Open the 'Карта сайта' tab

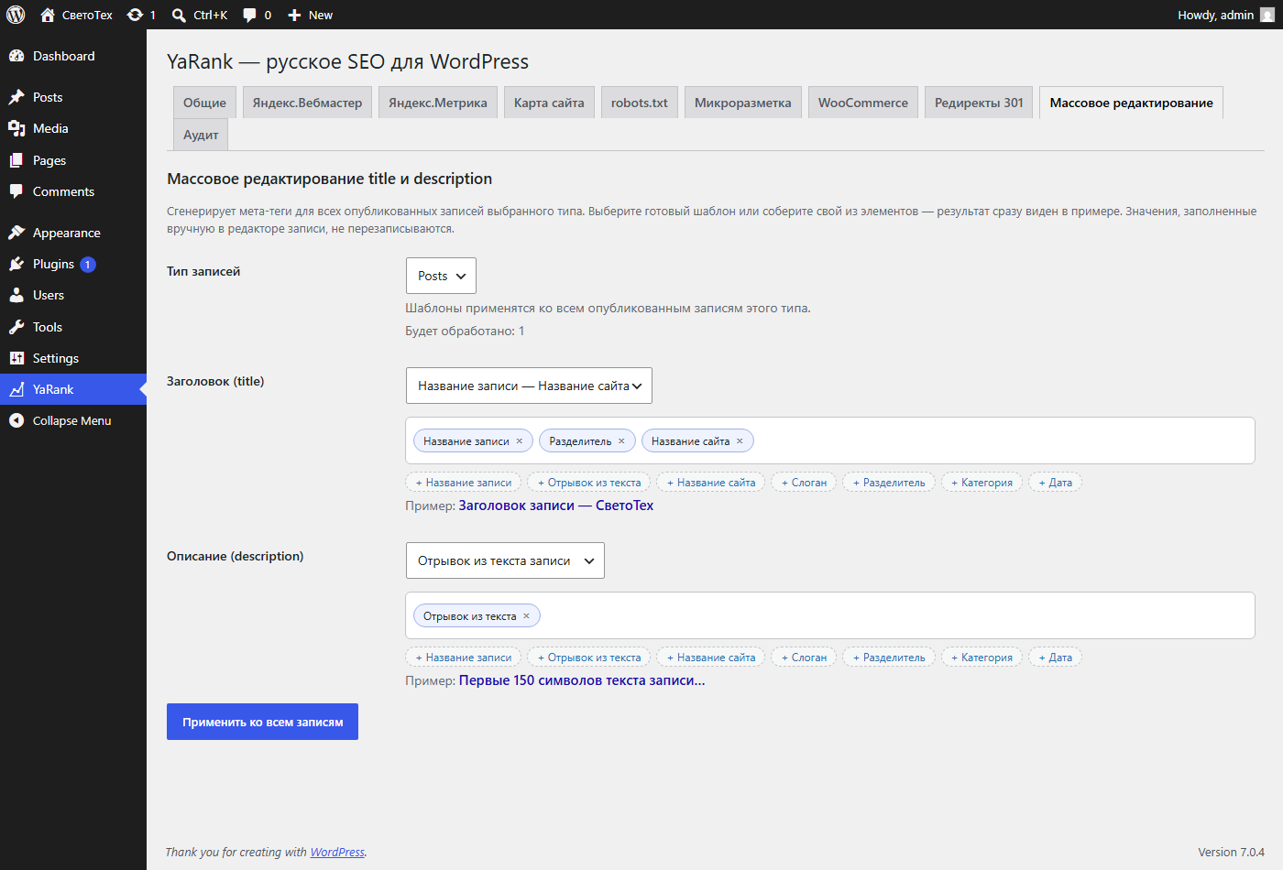pos(549,103)
